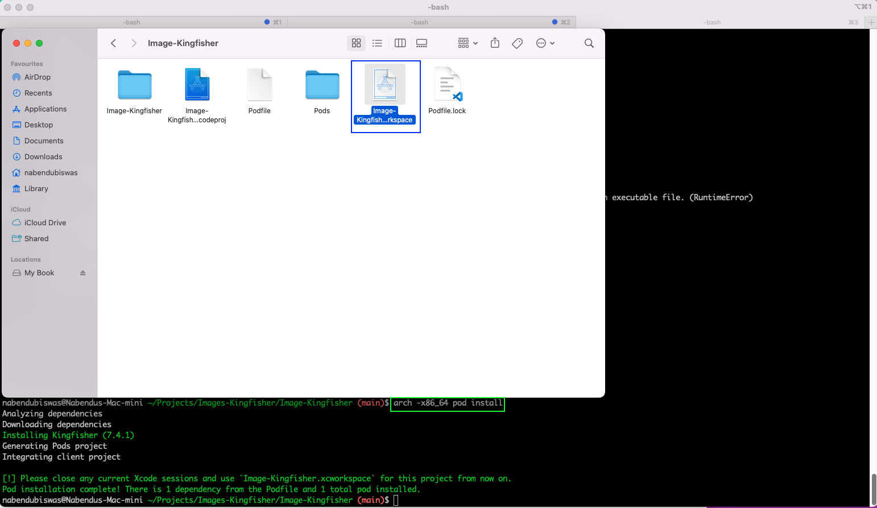The height and width of the screenshot is (508, 877).
Task: Open Shared in the Finder sidebar
Action: click(36, 239)
